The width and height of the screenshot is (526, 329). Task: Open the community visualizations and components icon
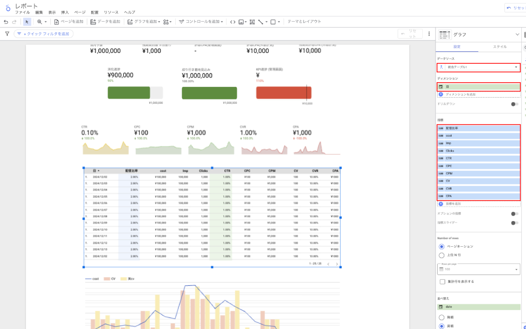coord(166,22)
